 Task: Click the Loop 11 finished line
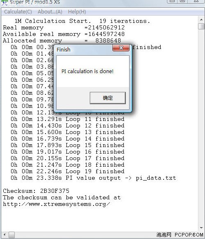point(68,119)
